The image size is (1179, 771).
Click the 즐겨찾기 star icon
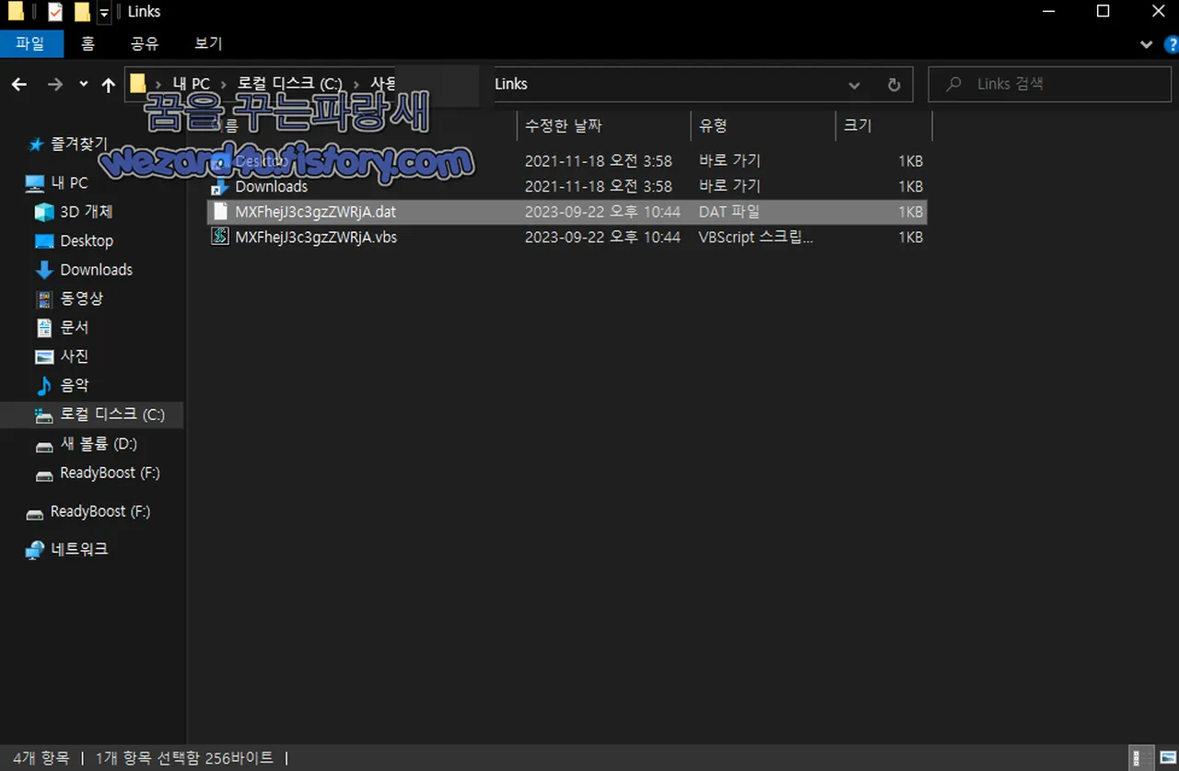click(35, 144)
